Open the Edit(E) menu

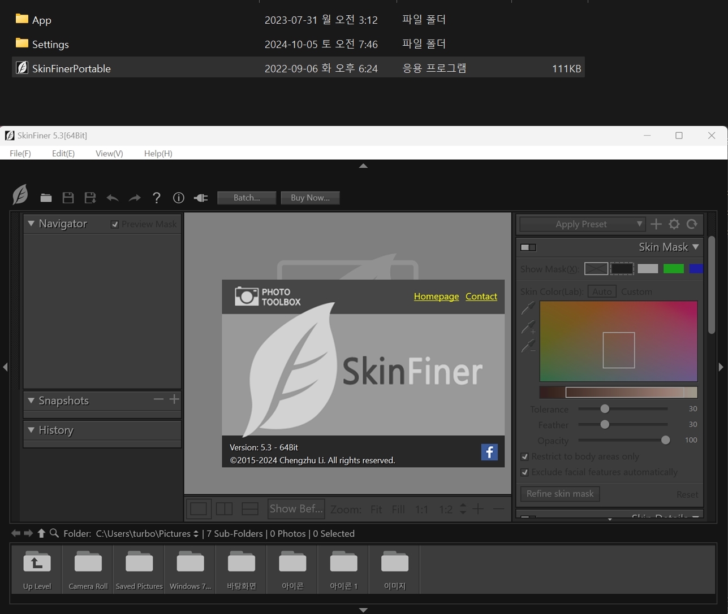pyautogui.click(x=63, y=154)
